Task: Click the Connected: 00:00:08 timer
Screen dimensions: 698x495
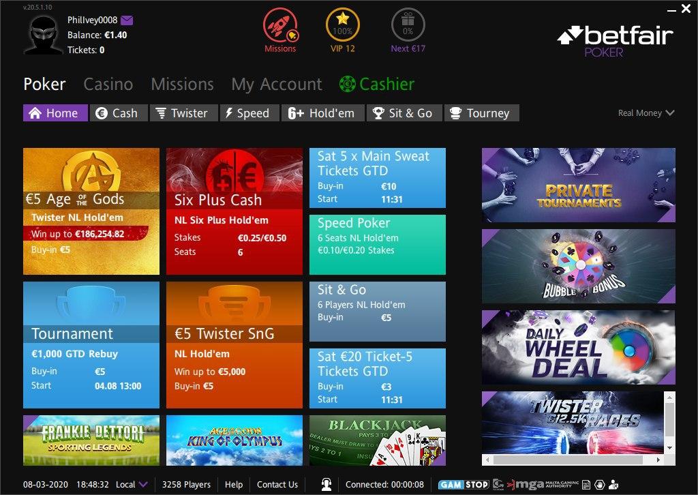Action: [384, 484]
